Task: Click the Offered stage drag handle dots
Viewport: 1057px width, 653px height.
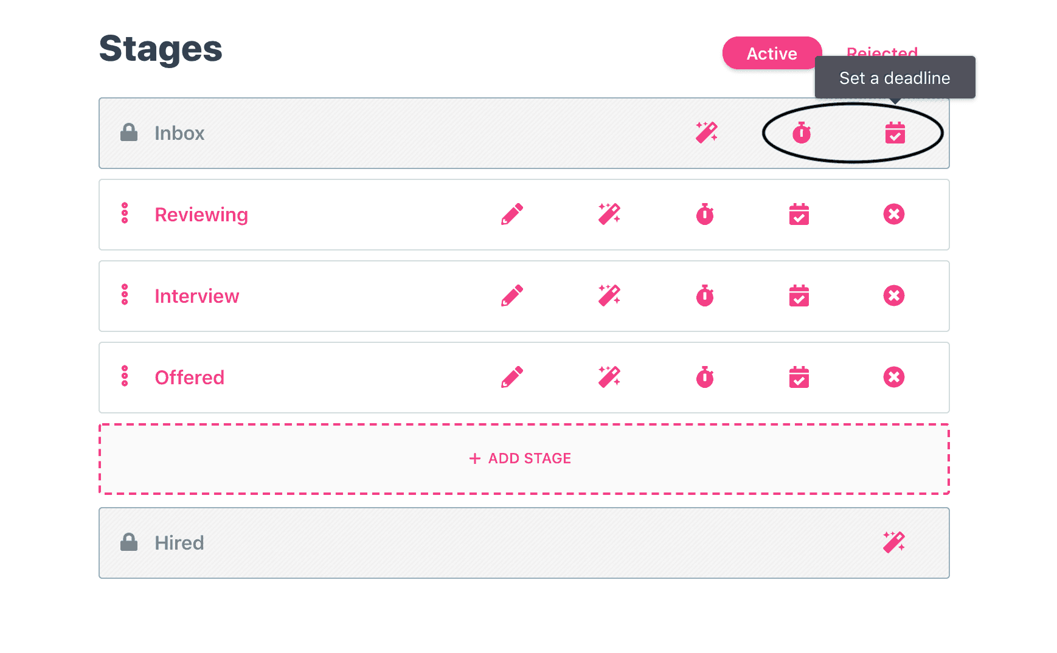Action: (x=125, y=376)
